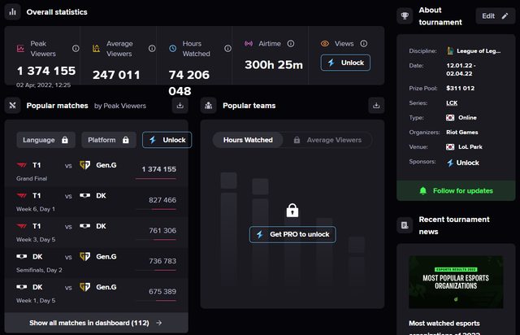Show all matches in dashboard (112)
520x335 pixels.
tap(96, 323)
